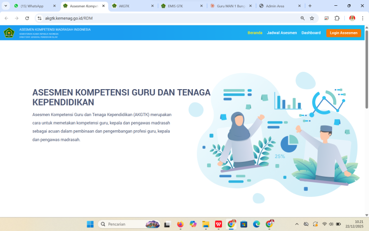Click the sync-arrows notification tray icon
The width and height of the screenshot is (369, 231).
pos(315,224)
